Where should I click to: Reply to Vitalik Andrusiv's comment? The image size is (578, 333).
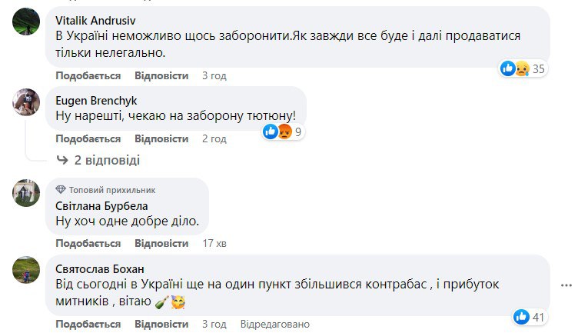(161, 76)
